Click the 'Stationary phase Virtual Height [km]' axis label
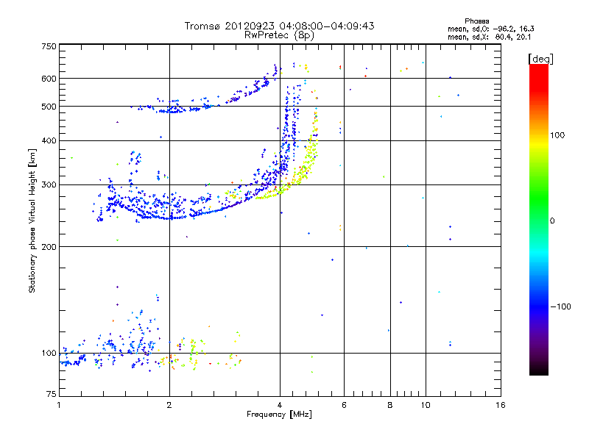Screen dimensions: 589x441 (x=32, y=220)
